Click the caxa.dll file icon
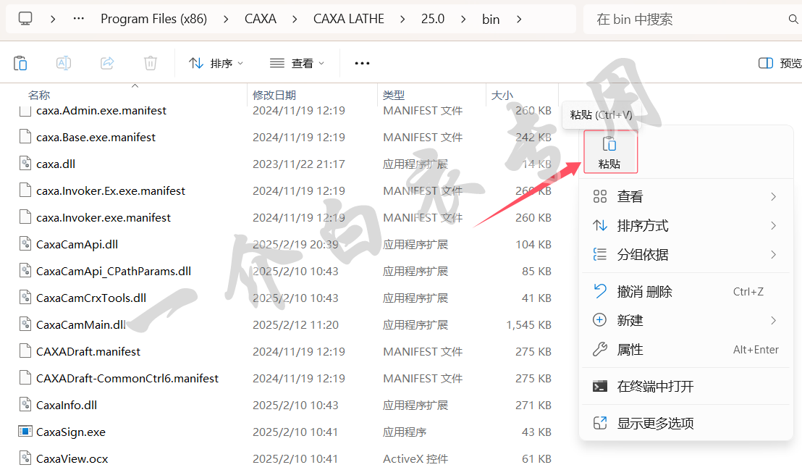 25,164
